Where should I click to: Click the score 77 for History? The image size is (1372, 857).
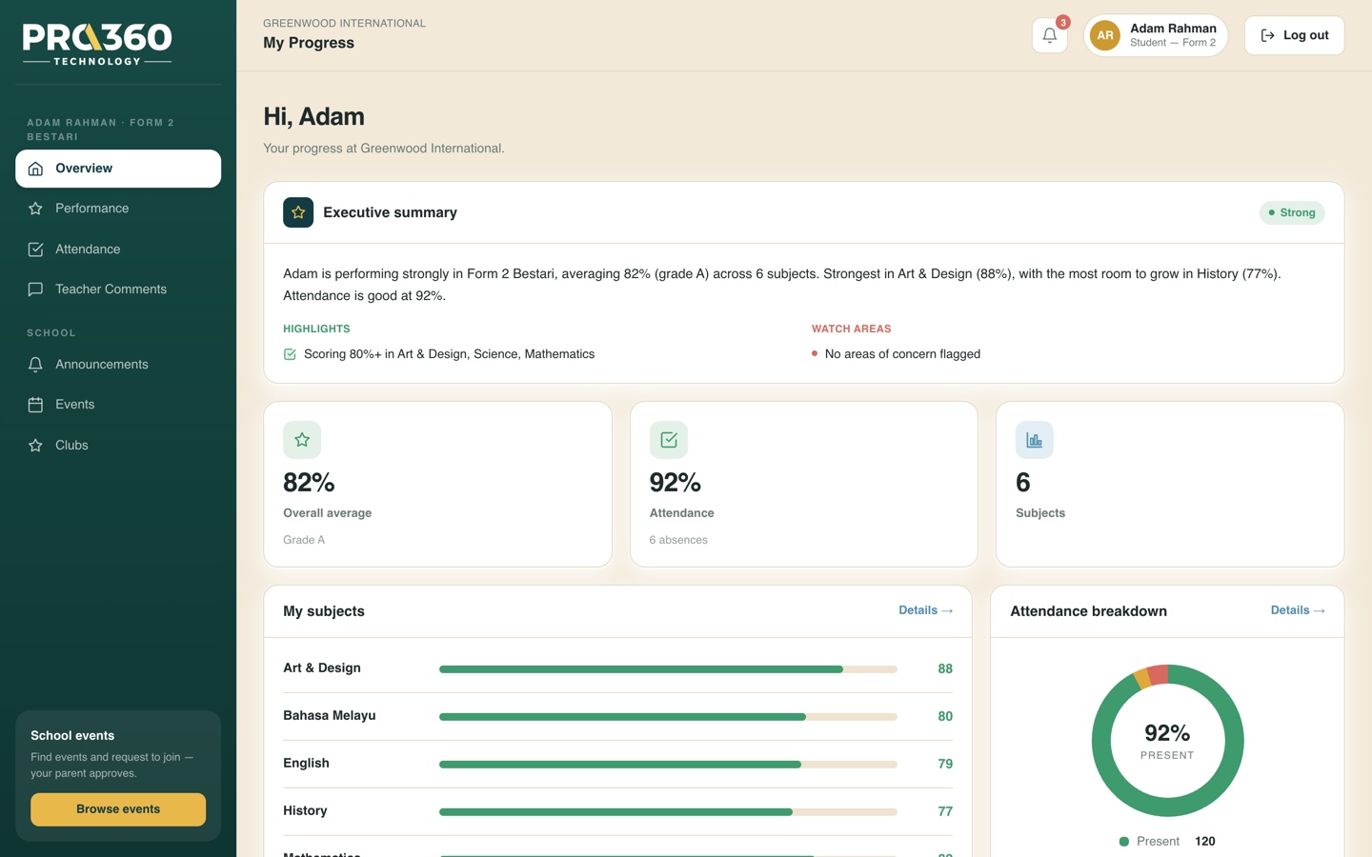pos(945,812)
